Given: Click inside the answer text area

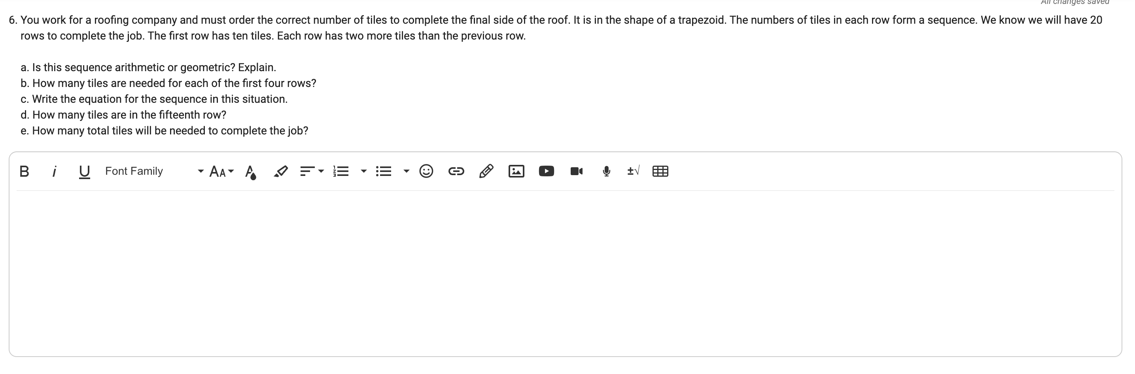Looking at the screenshot, I should click(565, 273).
